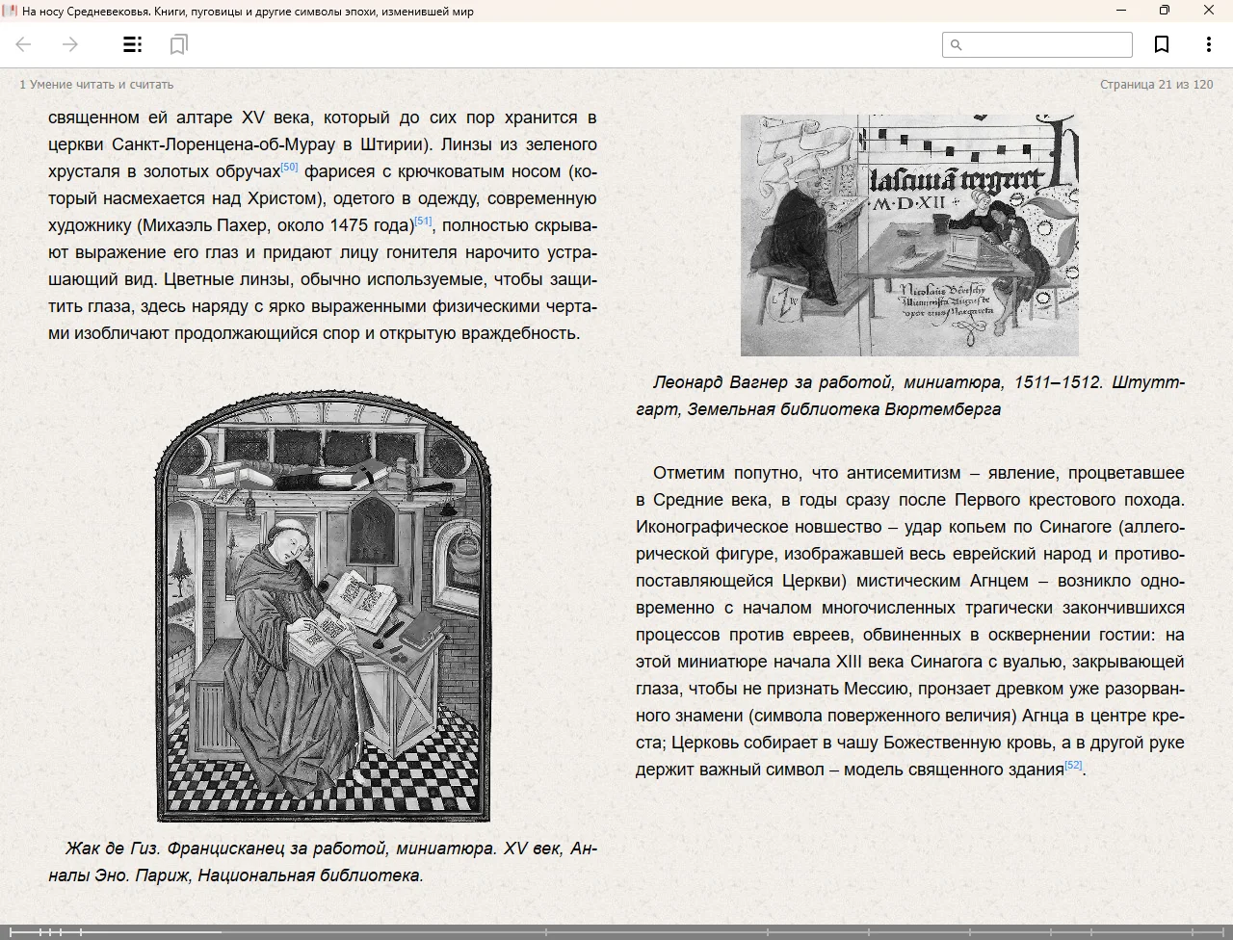The image size is (1233, 940).
Task: Open footnote reference 52
Action: click(1073, 766)
